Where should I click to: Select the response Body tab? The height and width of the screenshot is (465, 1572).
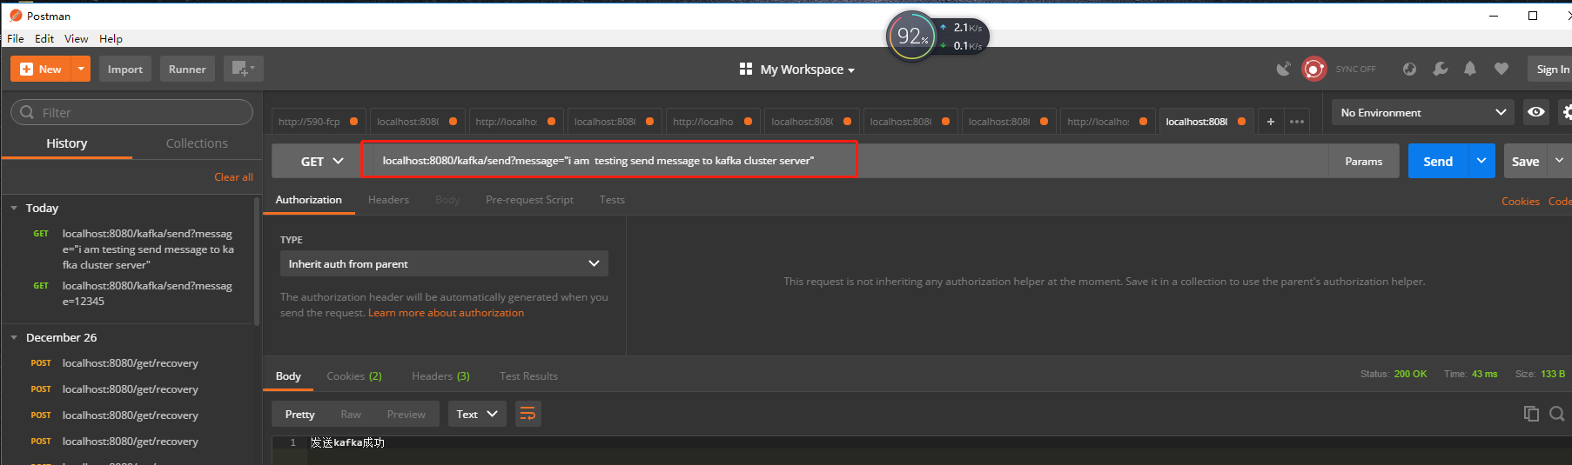pyautogui.click(x=288, y=376)
